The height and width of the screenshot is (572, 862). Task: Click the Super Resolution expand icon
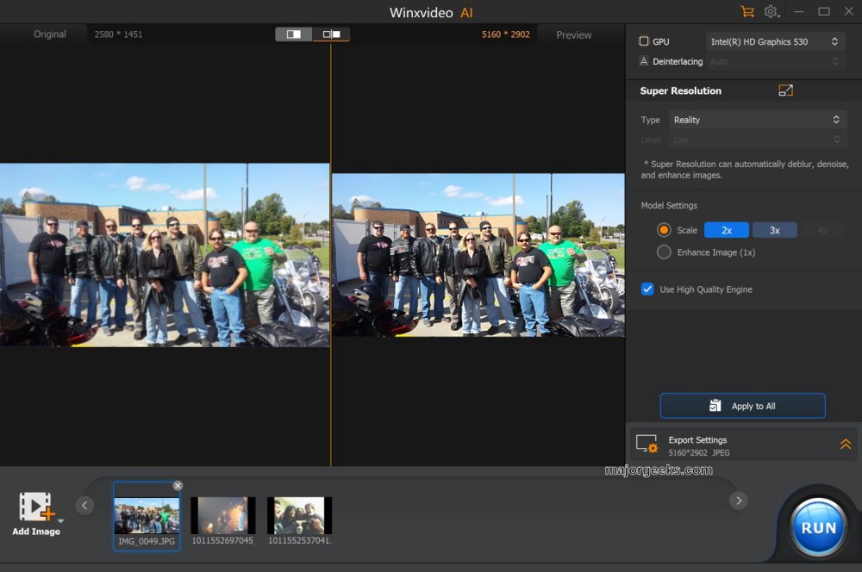pyautogui.click(x=785, y=90)
